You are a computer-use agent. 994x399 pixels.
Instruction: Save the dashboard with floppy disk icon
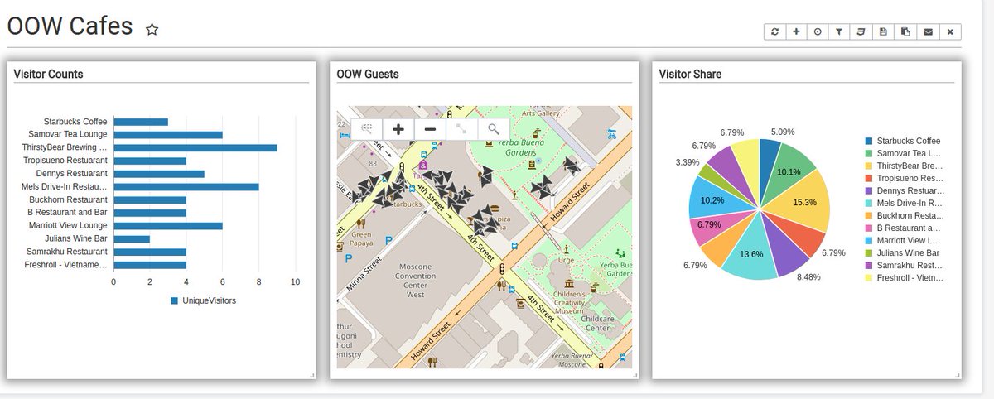(883, 31)
